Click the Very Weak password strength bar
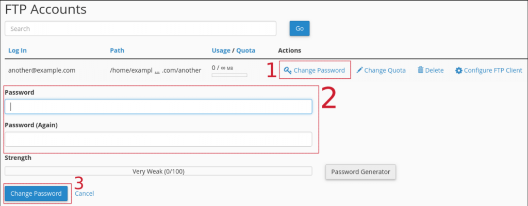528x206 pixels. pyautogui.click(x=158, y=171)
